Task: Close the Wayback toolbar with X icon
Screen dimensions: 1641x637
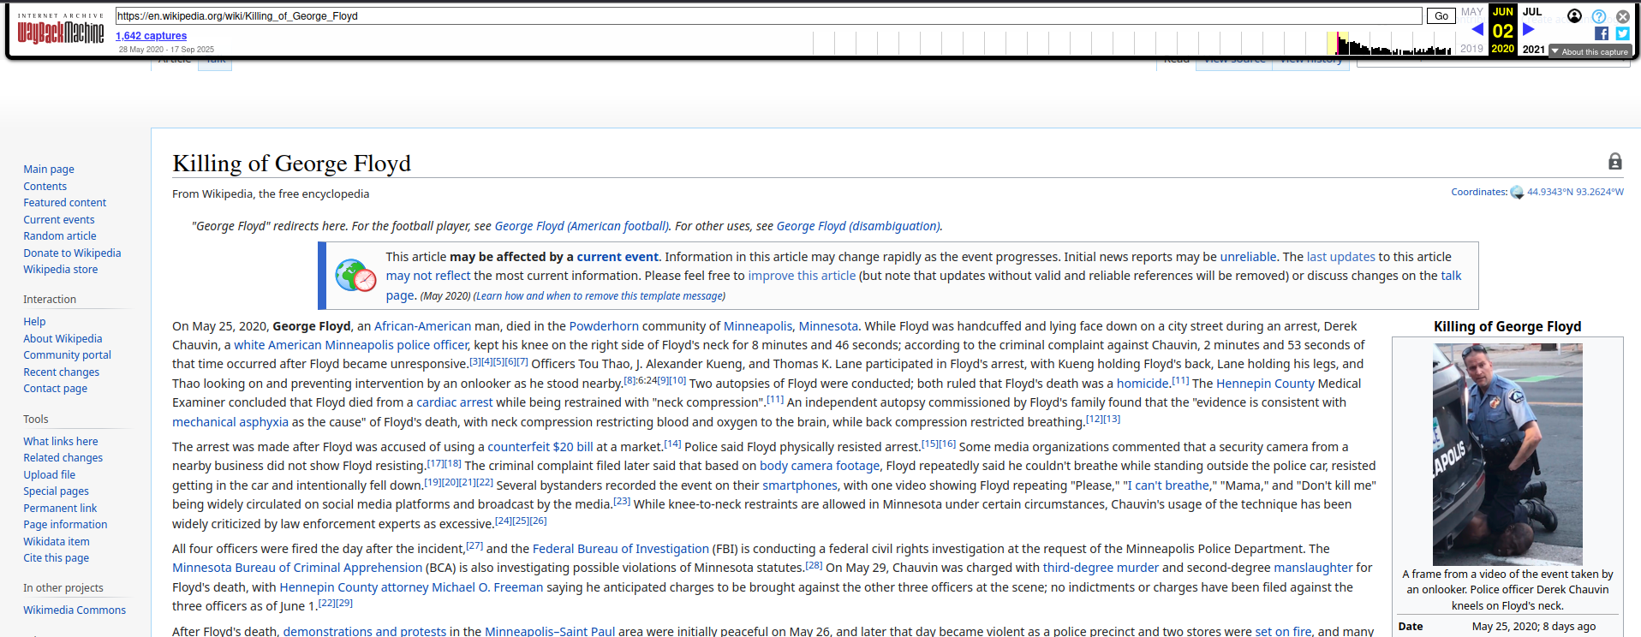Action: (1623, 16)
